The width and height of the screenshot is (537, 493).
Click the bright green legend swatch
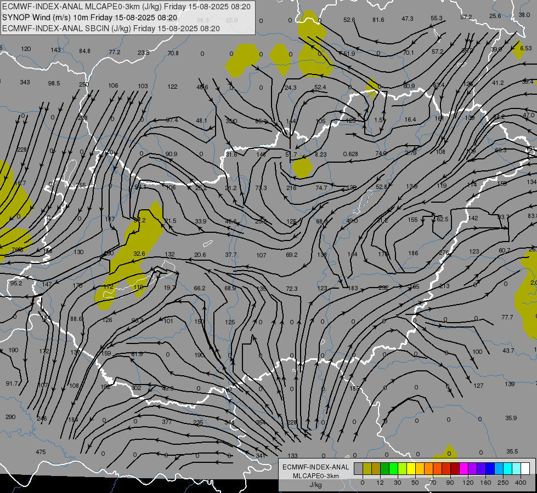[393, 468]
